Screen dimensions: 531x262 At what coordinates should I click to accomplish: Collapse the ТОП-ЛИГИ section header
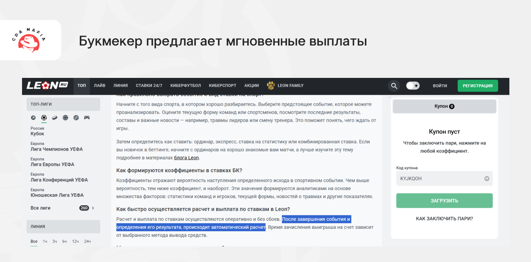tap(63, 104)
